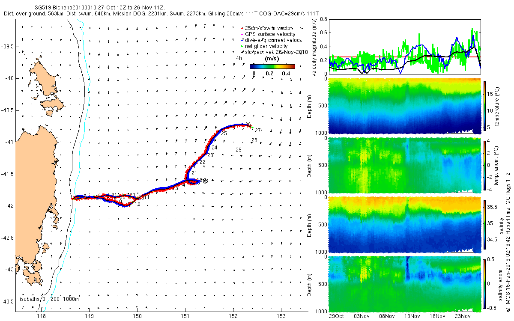Click the '153' longitude tick on the map
This screenshot has width=514, height=321.
281,317
